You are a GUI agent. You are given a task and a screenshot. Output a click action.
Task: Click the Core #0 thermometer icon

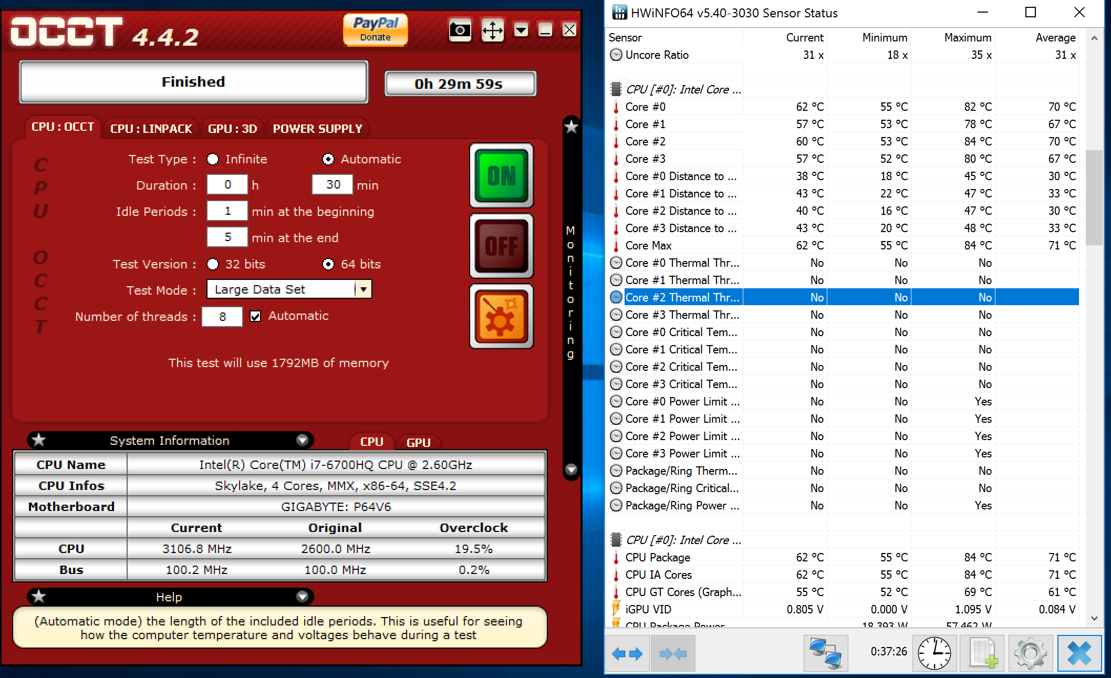click(616, 107)
